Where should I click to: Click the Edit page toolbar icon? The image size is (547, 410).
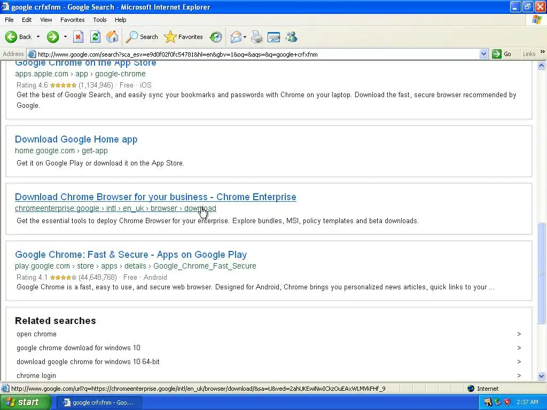click(274, 37)
